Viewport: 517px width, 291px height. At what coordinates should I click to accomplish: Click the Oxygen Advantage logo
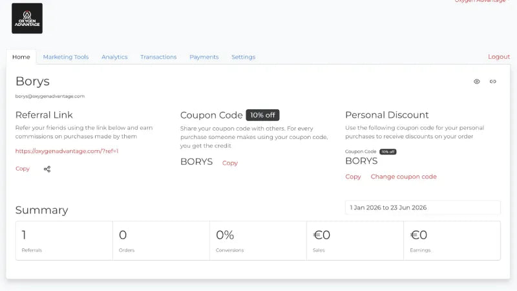click(x=27, y=19)
